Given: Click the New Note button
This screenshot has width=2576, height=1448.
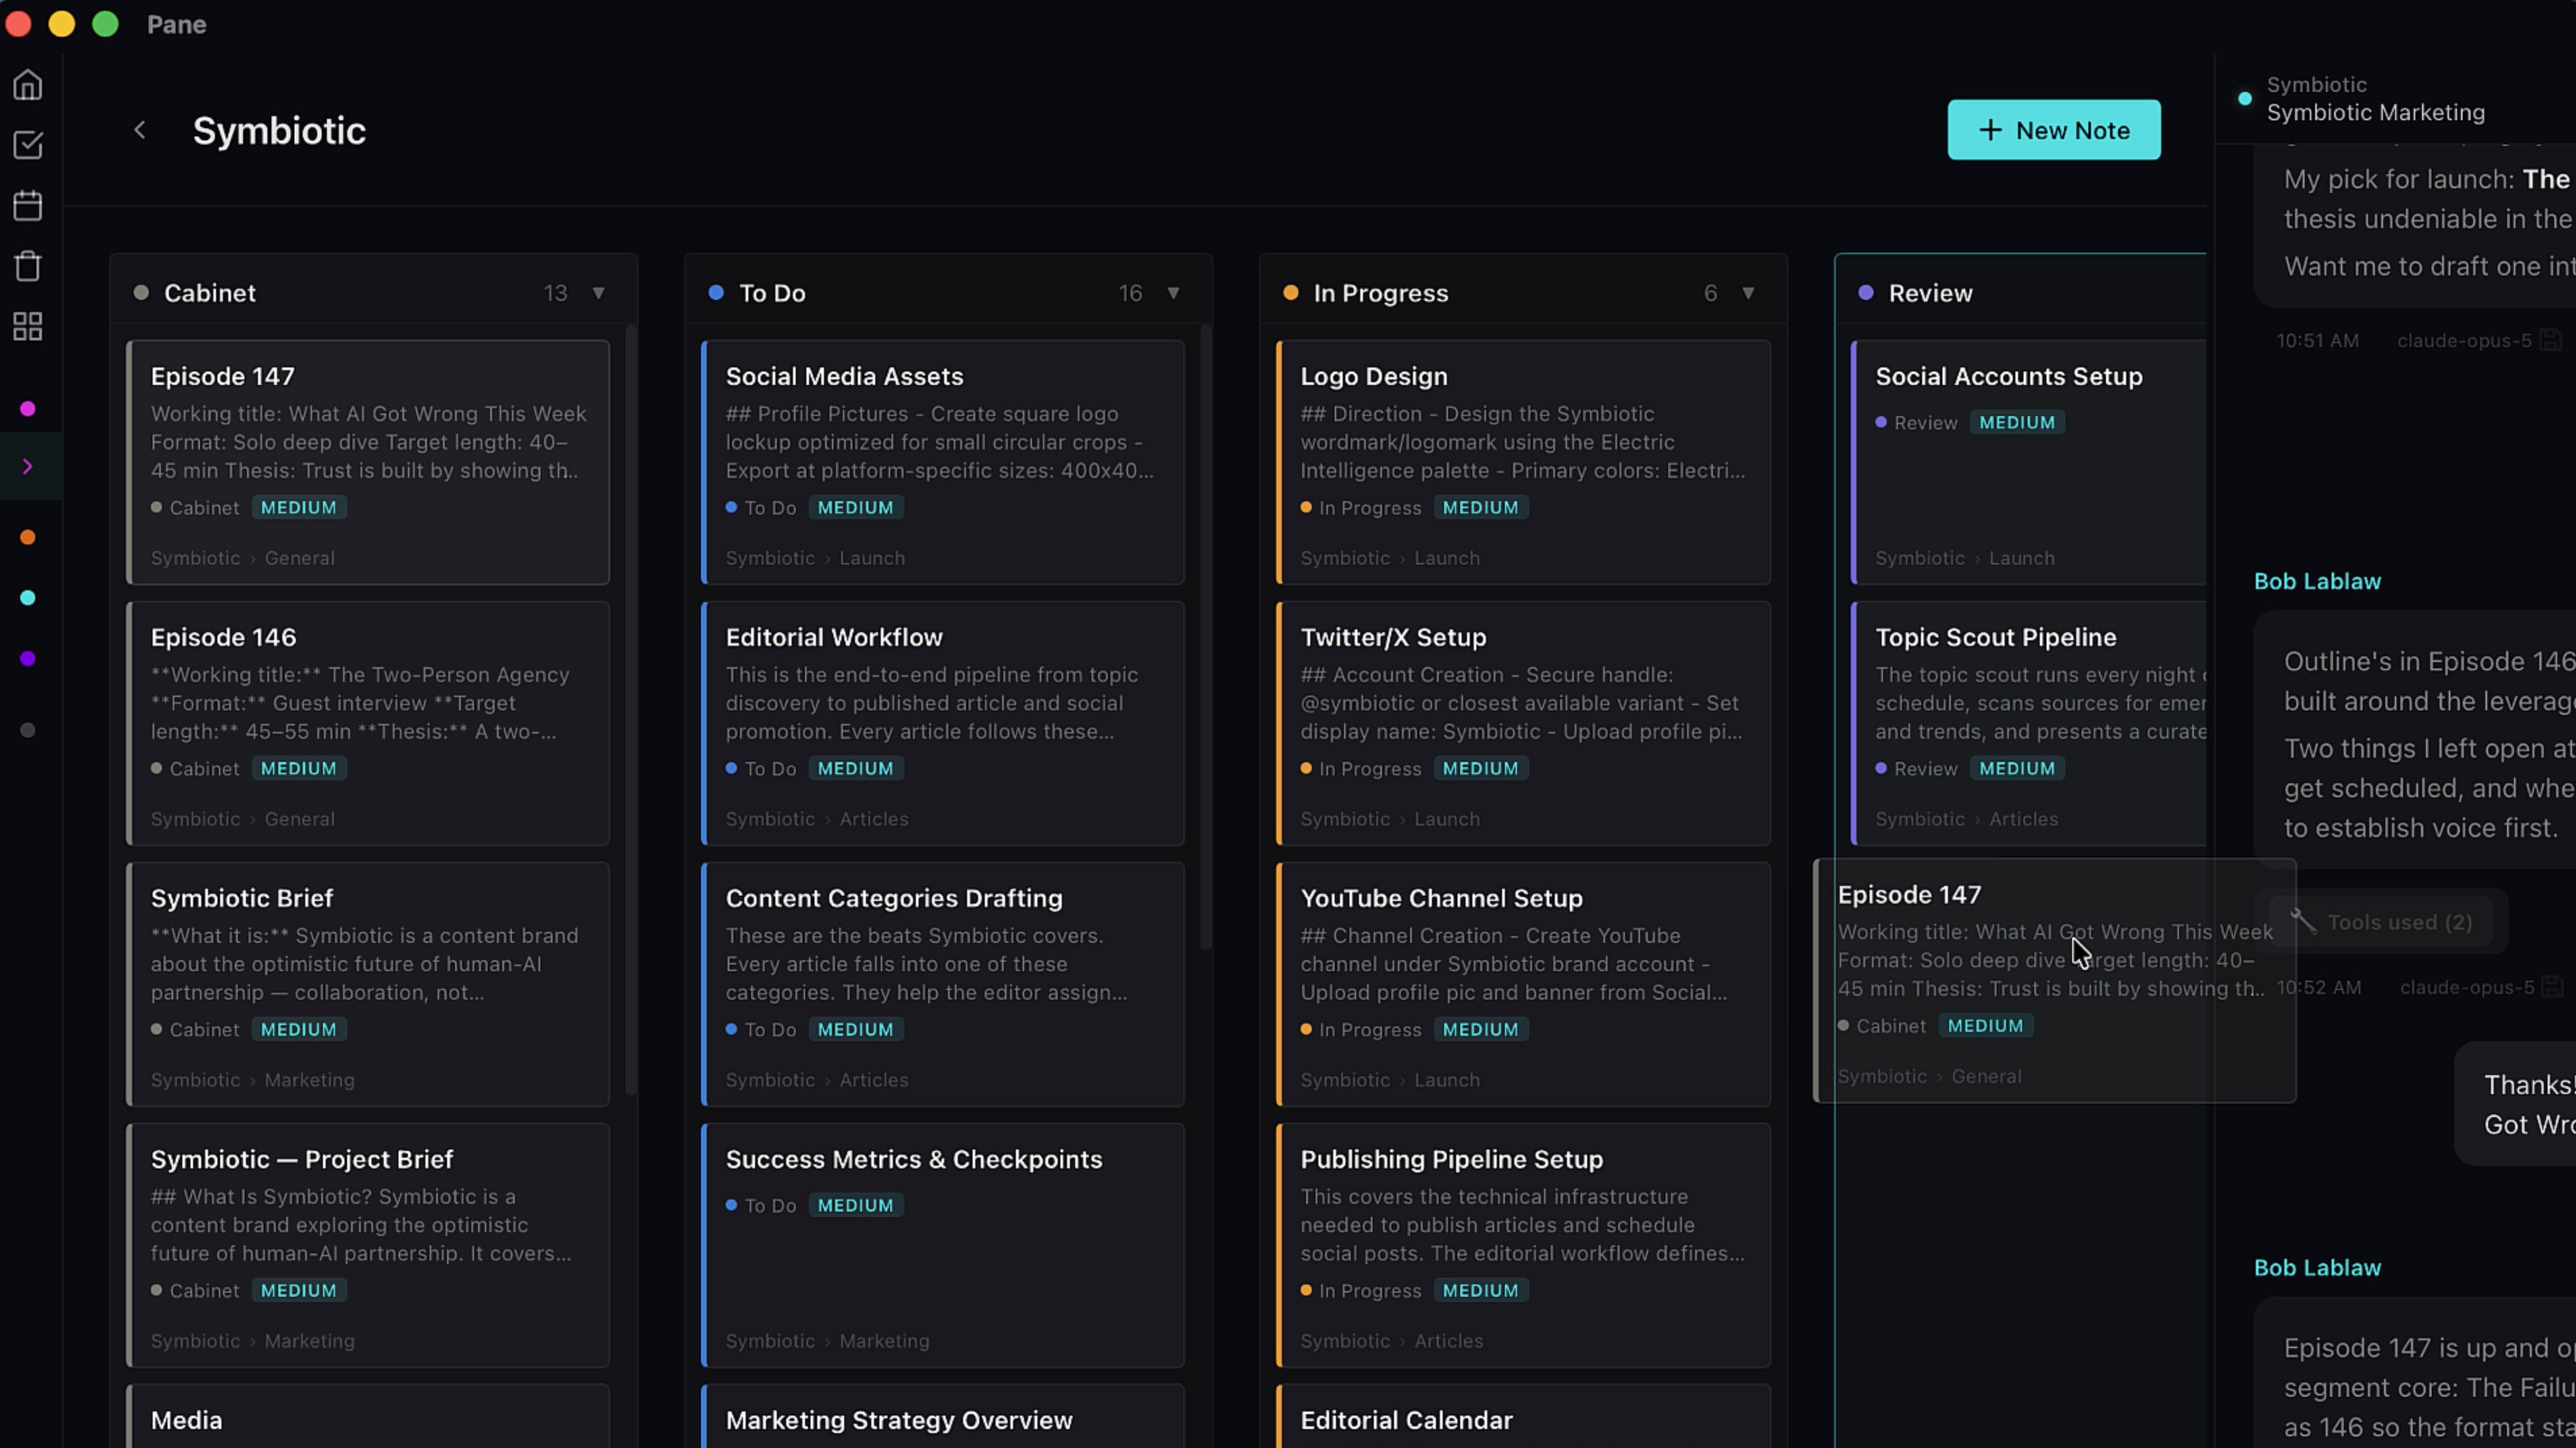Looking at the screenshot, I should [x=2053, y=130].
